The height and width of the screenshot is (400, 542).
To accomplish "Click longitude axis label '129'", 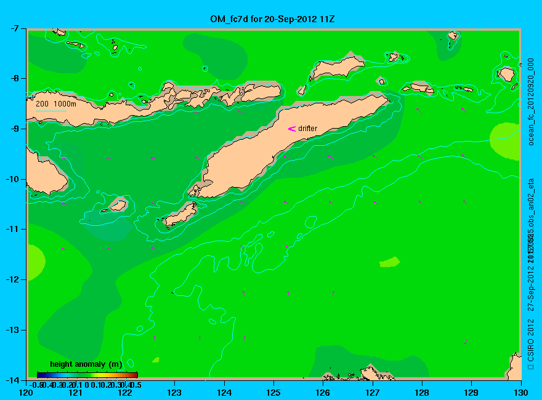I will 471,393.
